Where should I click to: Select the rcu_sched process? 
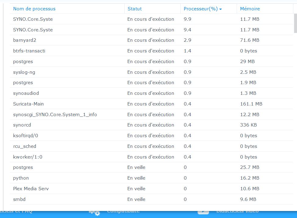[151, 146]
